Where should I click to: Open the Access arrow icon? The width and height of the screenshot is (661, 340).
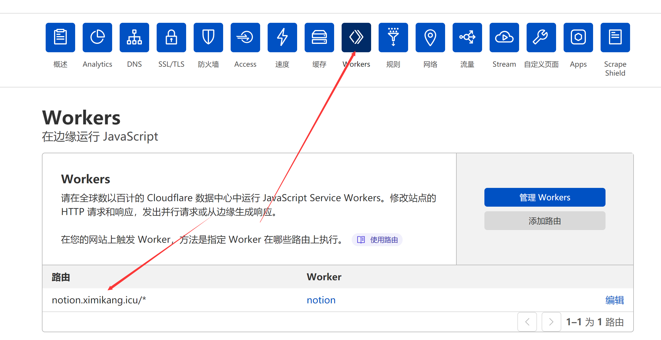245,38
